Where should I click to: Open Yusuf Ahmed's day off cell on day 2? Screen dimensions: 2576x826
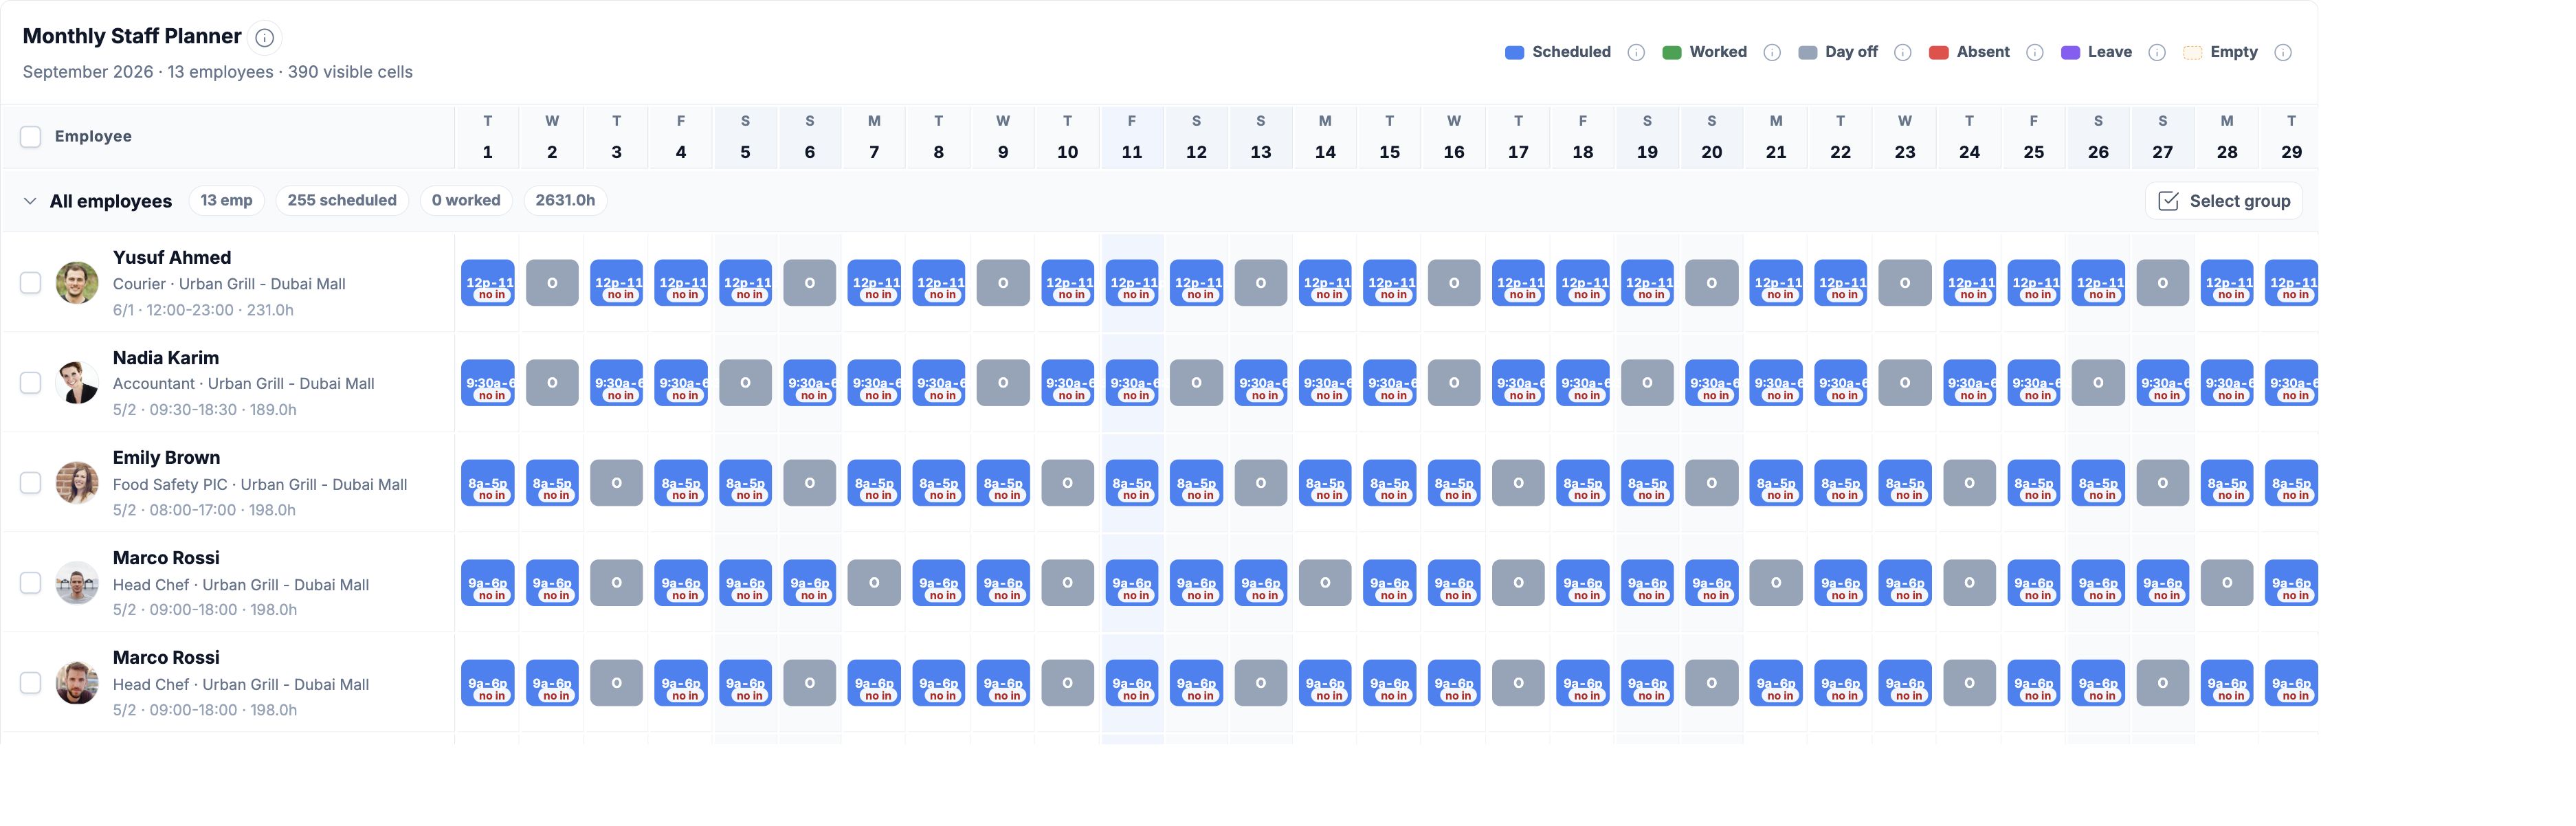[552, 283]
